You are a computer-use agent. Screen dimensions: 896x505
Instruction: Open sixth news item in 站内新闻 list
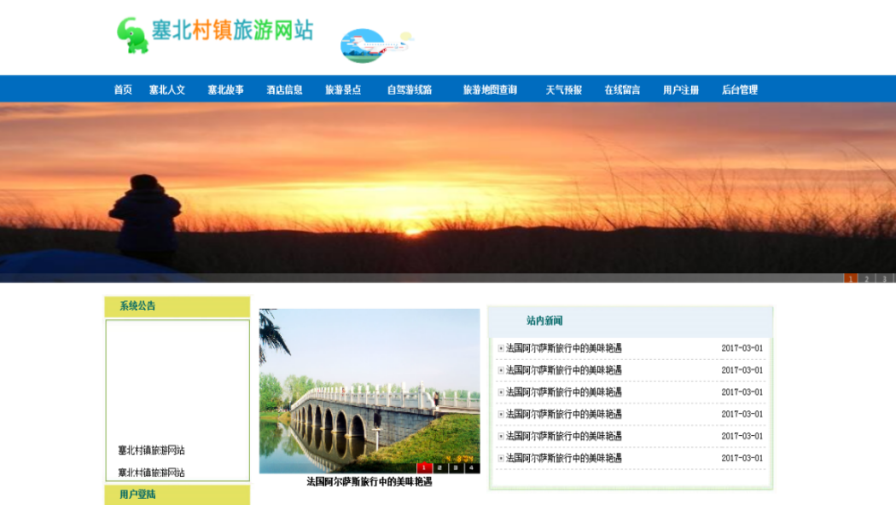coord(564,458)
